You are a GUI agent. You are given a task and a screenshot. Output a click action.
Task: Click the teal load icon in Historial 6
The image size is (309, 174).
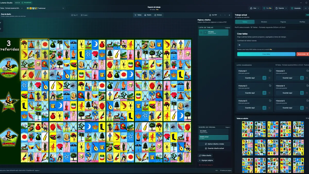coord(302,108)
